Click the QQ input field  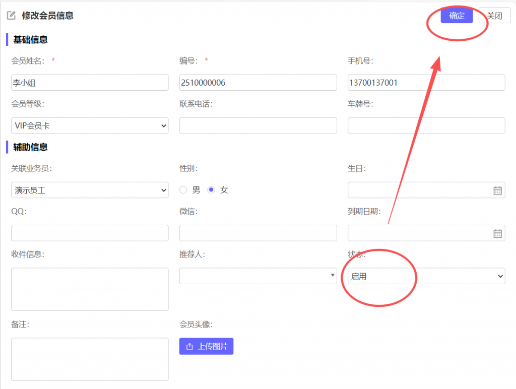pyautogui.click(x=90, y=233)
